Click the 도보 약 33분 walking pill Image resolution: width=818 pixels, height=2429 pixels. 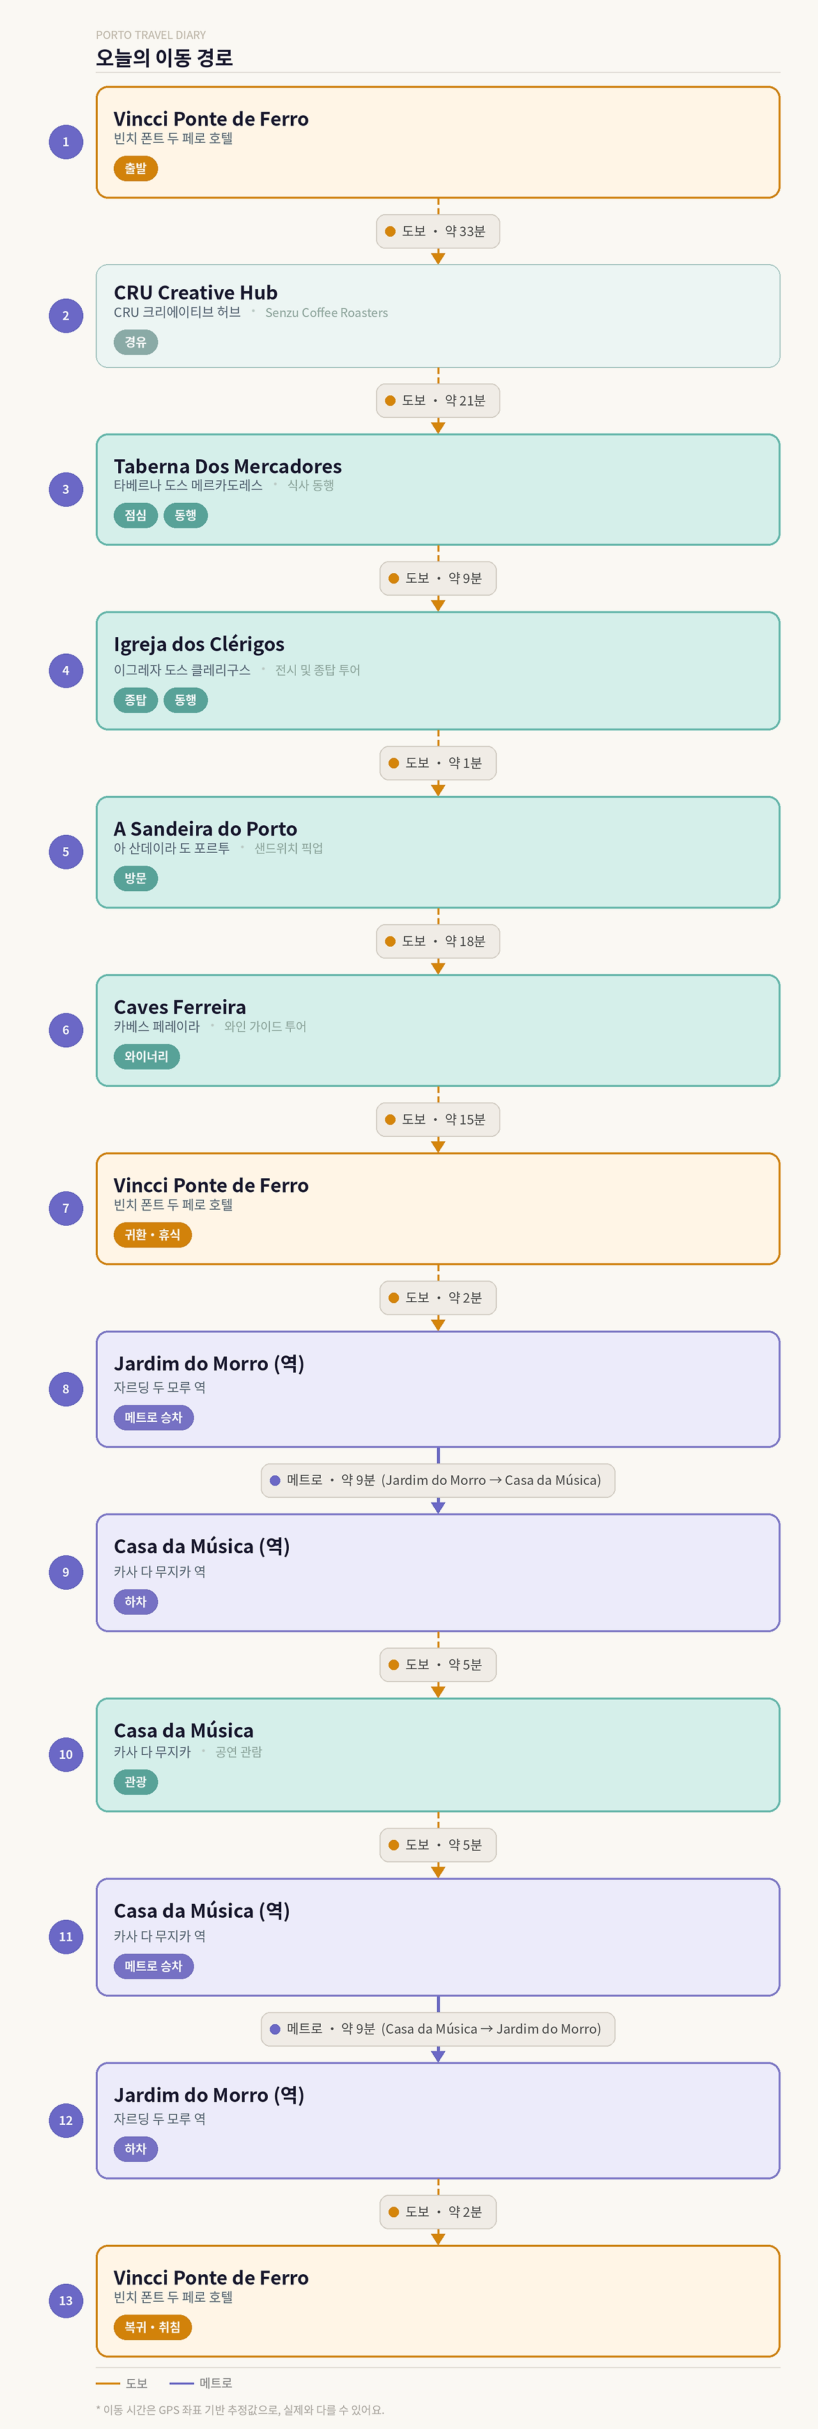coord(438,231)
